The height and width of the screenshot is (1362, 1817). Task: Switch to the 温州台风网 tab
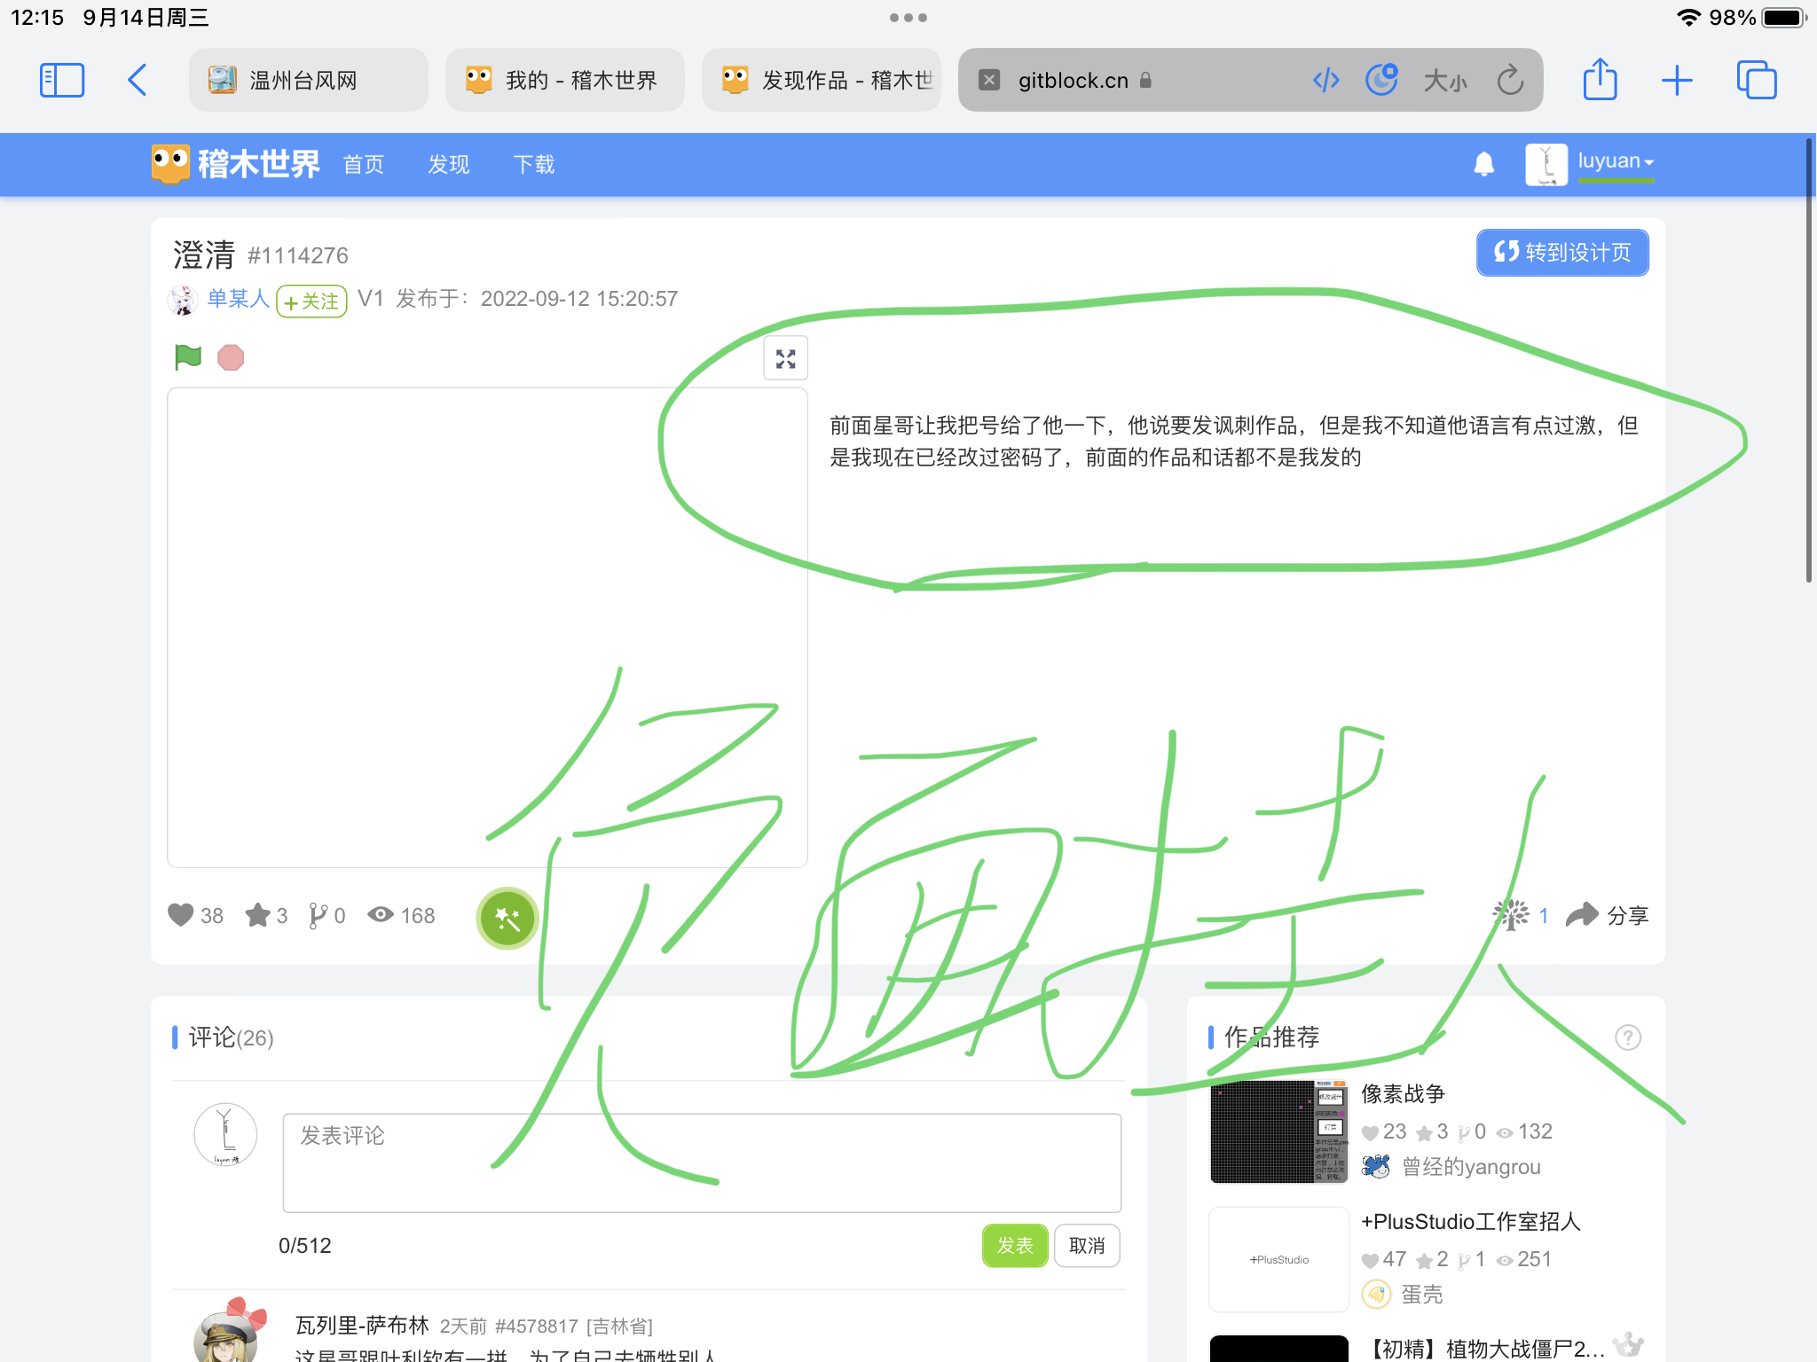[308, 80]
